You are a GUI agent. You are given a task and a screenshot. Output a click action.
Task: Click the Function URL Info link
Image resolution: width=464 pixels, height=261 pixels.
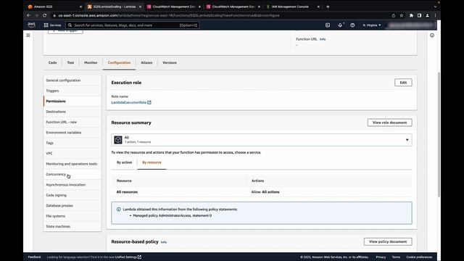coord(323,39)
